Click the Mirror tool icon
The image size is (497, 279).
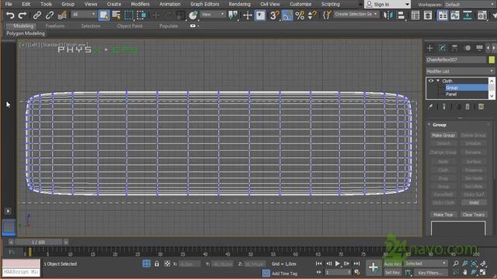[388, 15]
